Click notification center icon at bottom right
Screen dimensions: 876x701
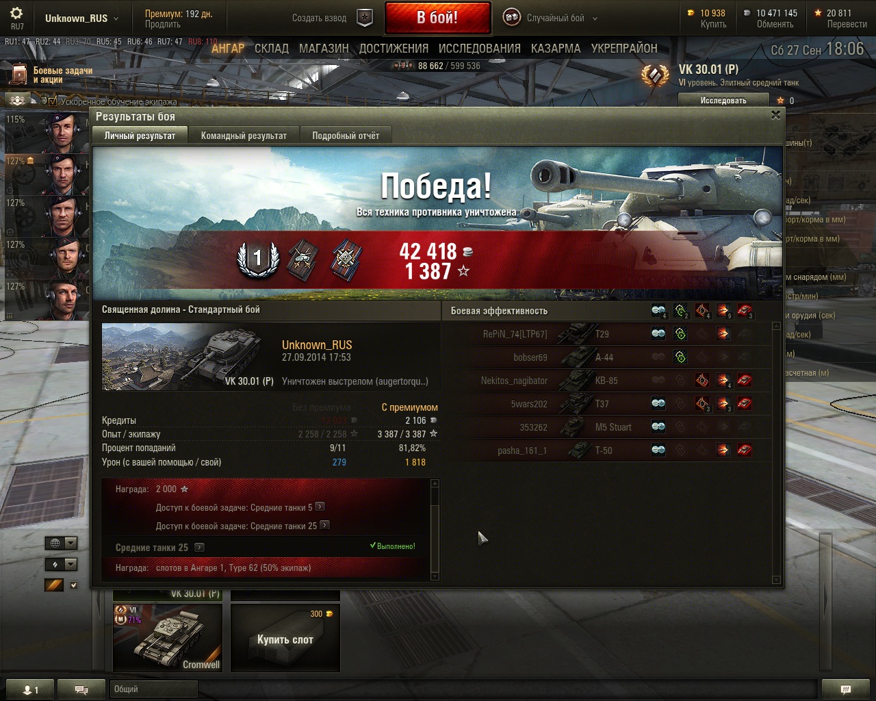coord(845,689)
